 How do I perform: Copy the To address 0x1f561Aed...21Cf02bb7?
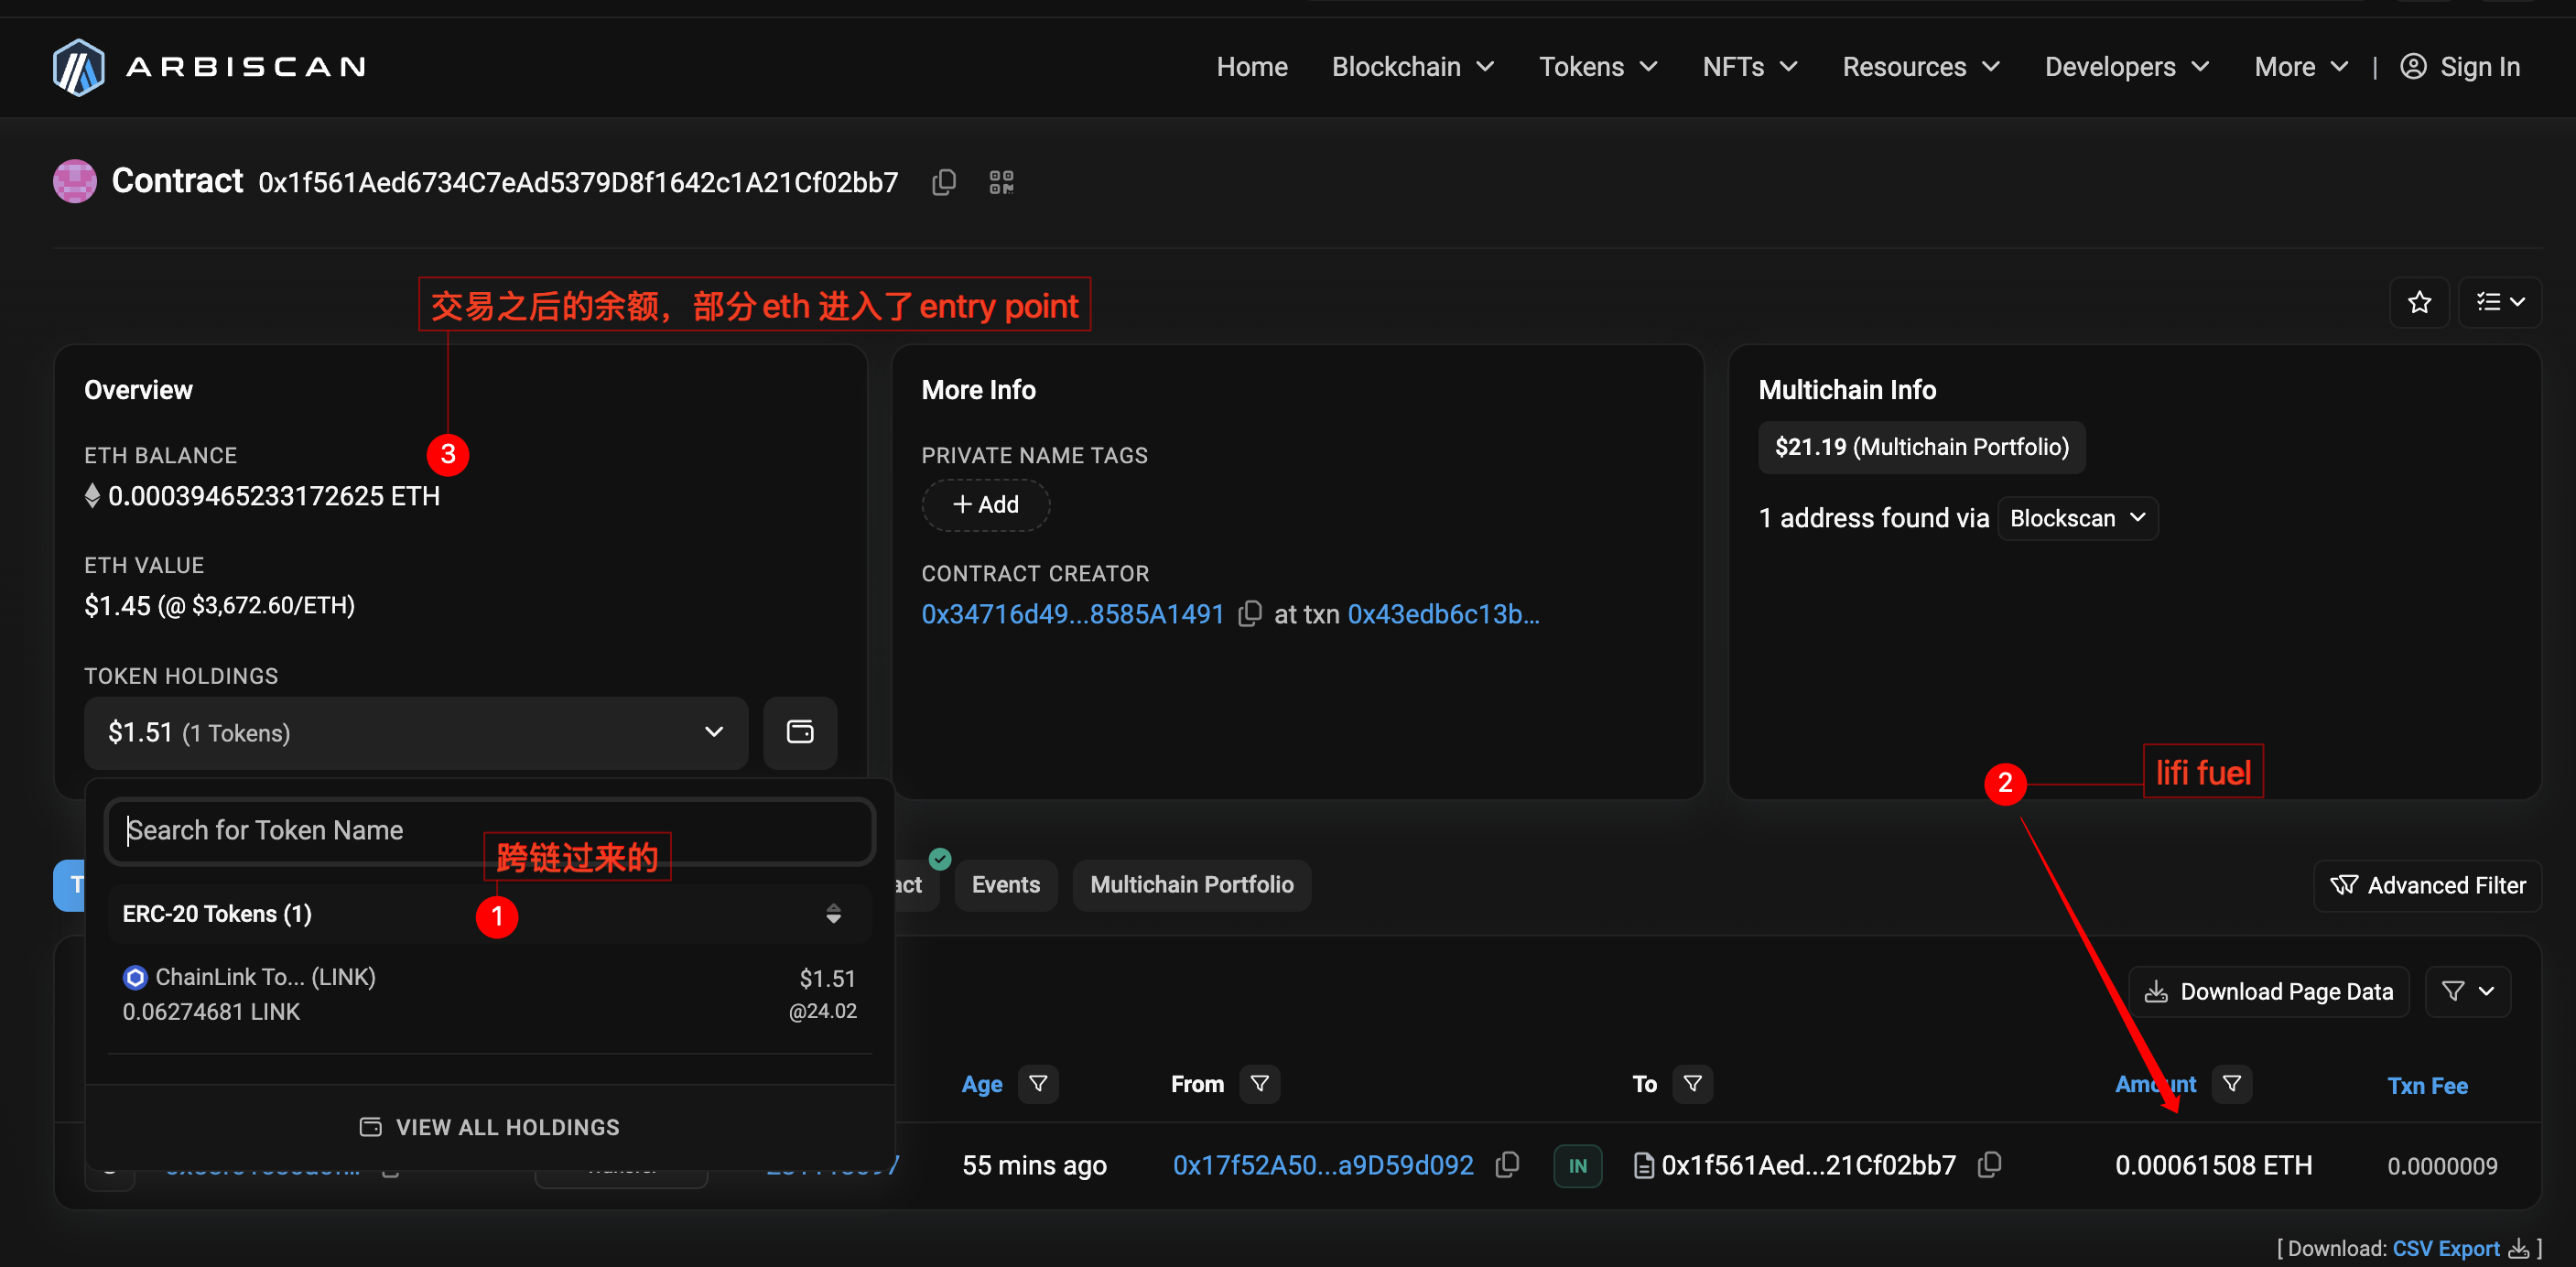(1990, 1164)
